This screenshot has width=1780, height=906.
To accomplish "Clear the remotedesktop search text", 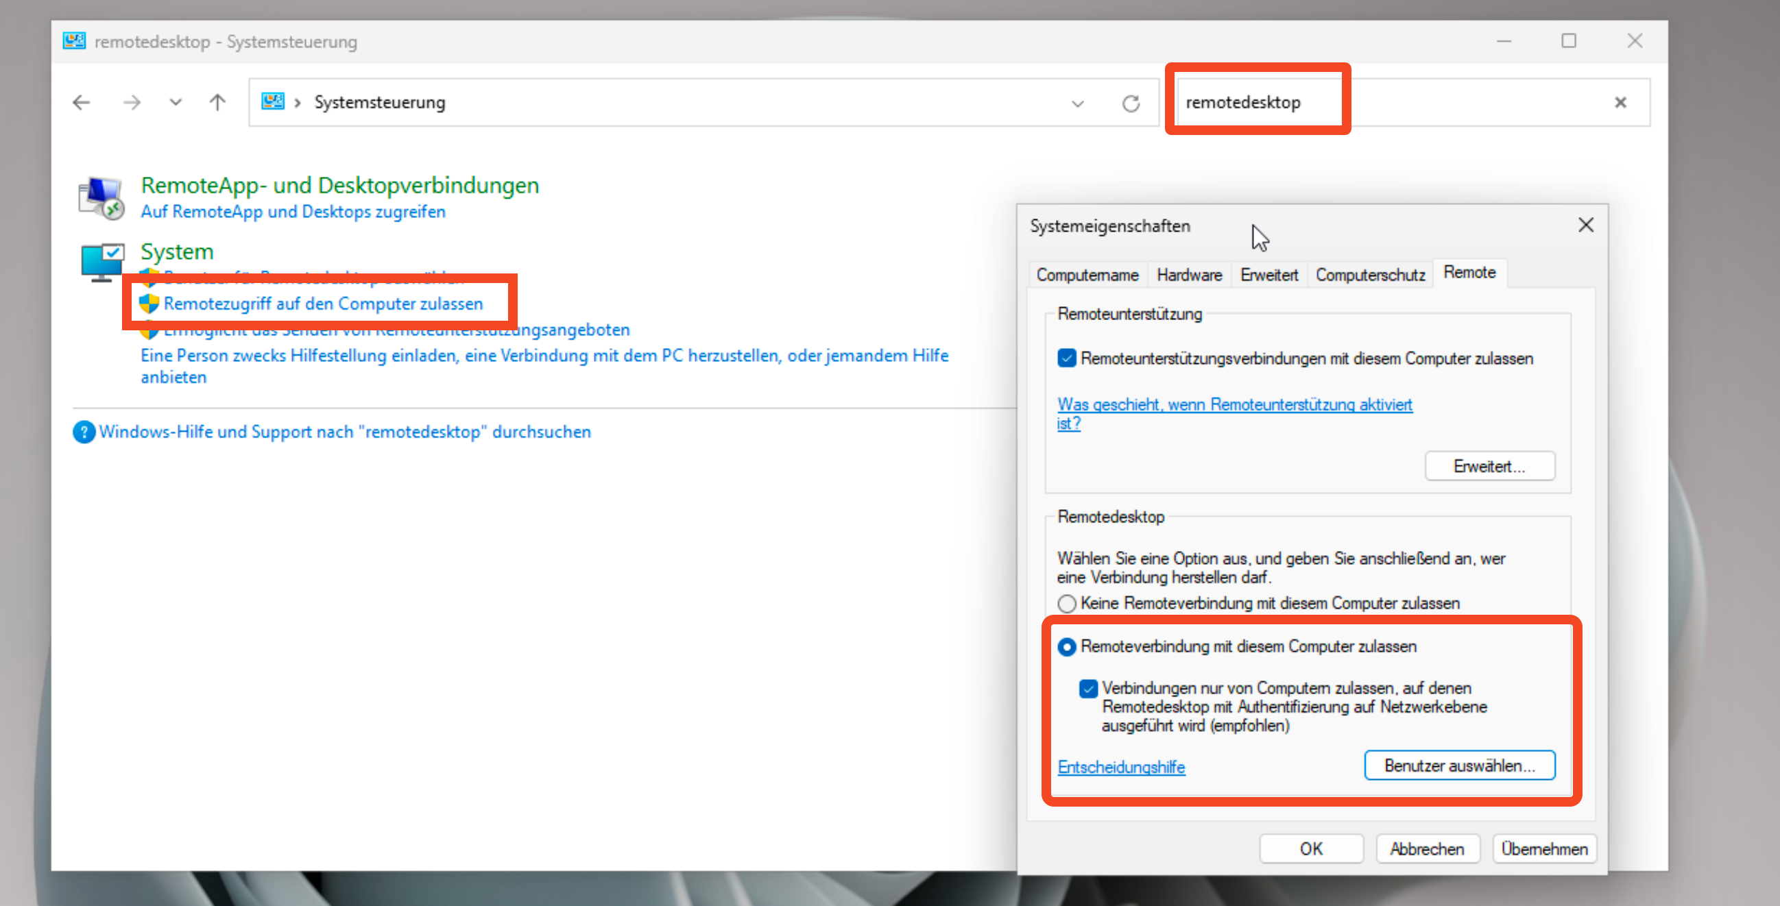I will [1620, 102].
